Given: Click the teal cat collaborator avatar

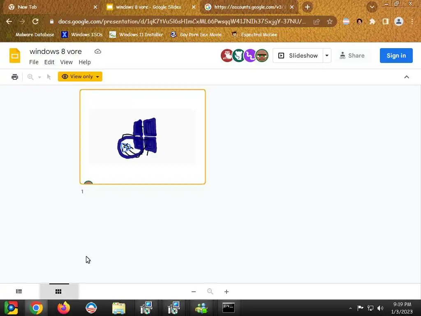Looking at the screenshot, I should pyautogui.click(x=238, y=56).
